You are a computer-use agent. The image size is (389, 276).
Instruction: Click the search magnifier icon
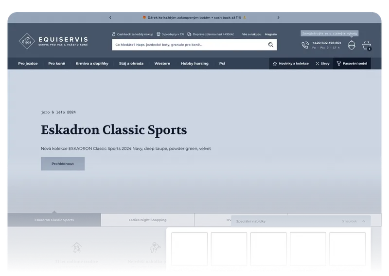(271, 45)
